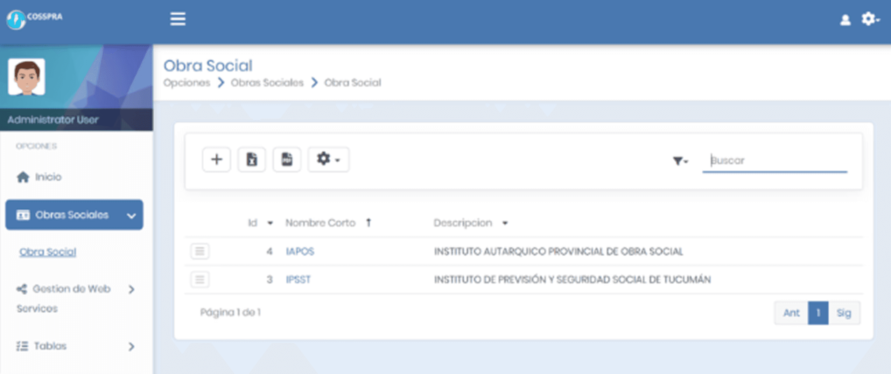Export table to Excel file icon
This screenshot has width=891, height=374.
(251, 160)
